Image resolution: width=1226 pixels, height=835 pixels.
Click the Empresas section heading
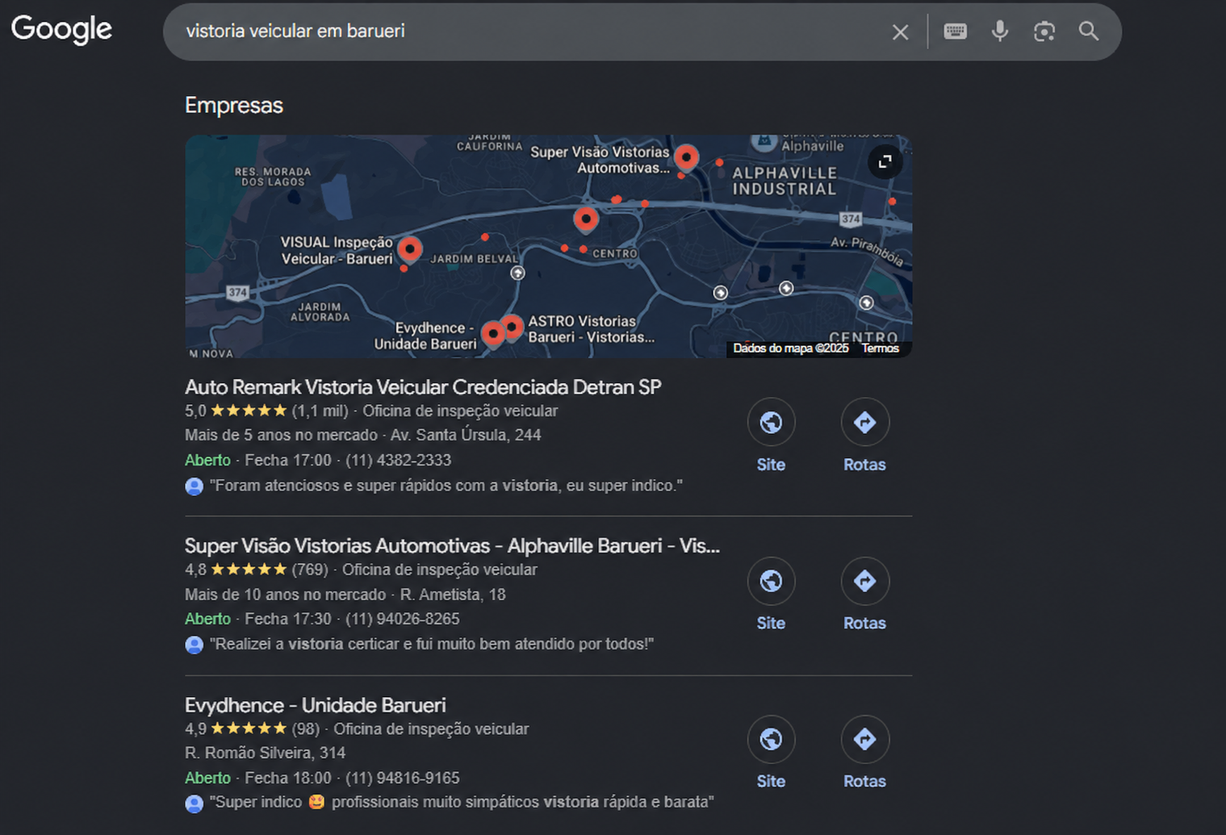[x=234, y=106]
